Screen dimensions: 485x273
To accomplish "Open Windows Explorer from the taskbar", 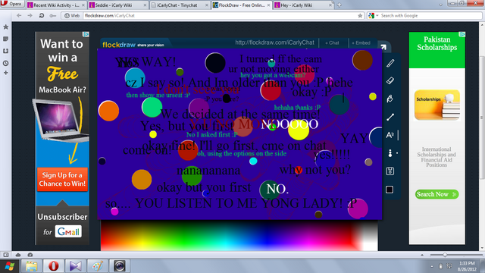I will [31, 266].
